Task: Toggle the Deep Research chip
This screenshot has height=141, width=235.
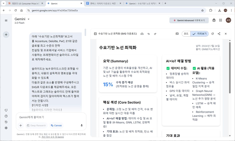Action: tap(36, 125)
